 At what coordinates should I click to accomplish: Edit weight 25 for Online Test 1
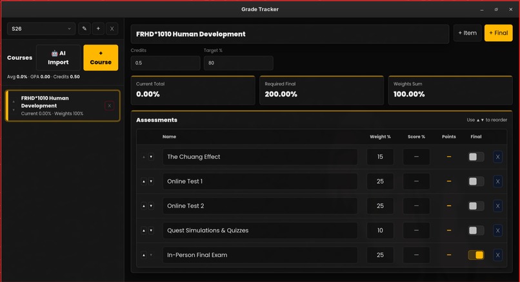tap(380, 182)
